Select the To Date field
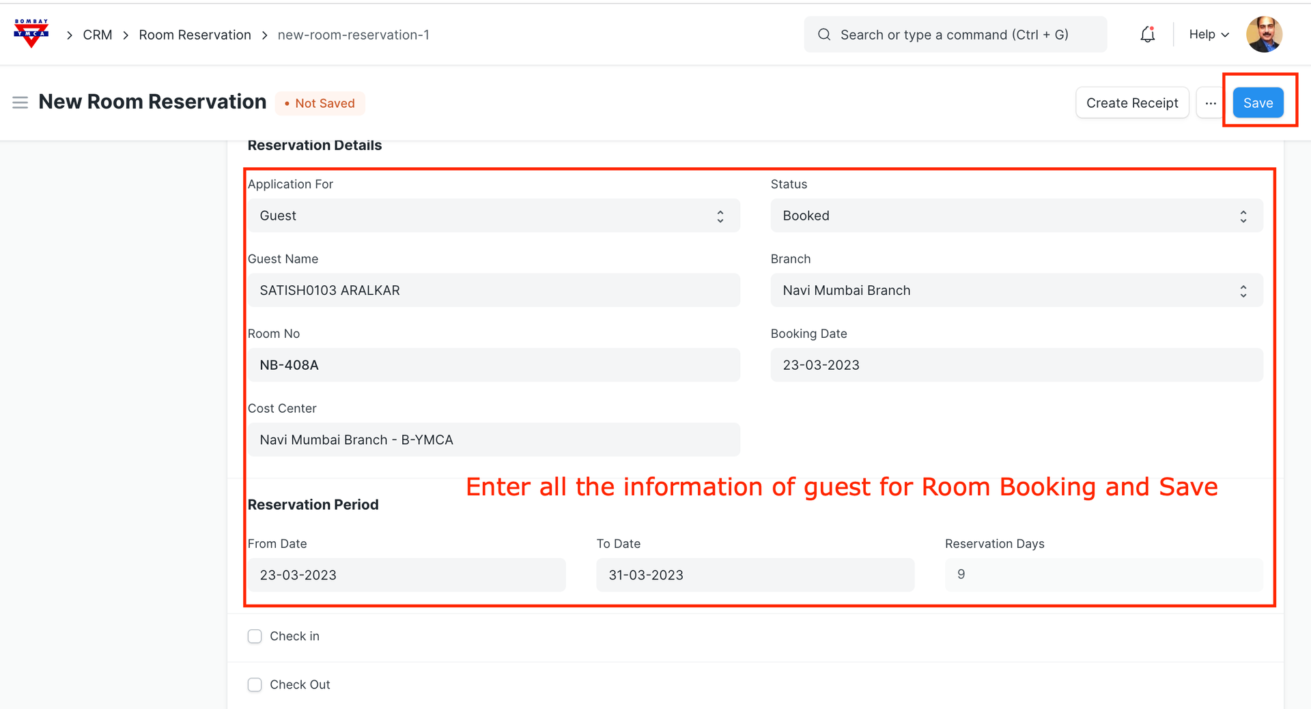1311x709 pixels. (755, 575)
